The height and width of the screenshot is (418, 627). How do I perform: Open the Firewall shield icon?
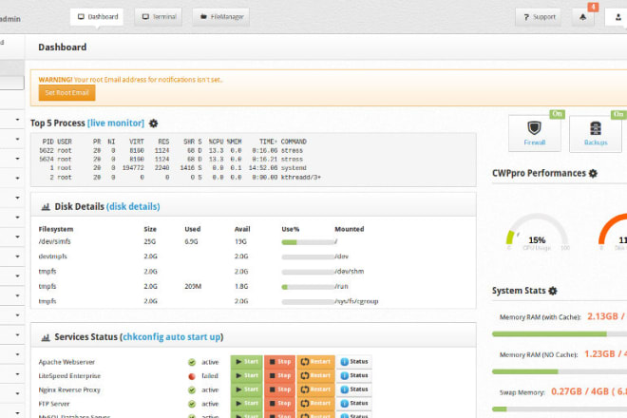click(534, 128)
